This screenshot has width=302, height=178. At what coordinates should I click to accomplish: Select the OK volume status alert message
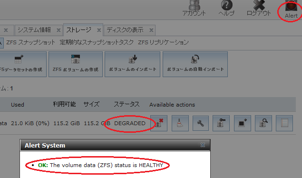click(x=100, y=165)
